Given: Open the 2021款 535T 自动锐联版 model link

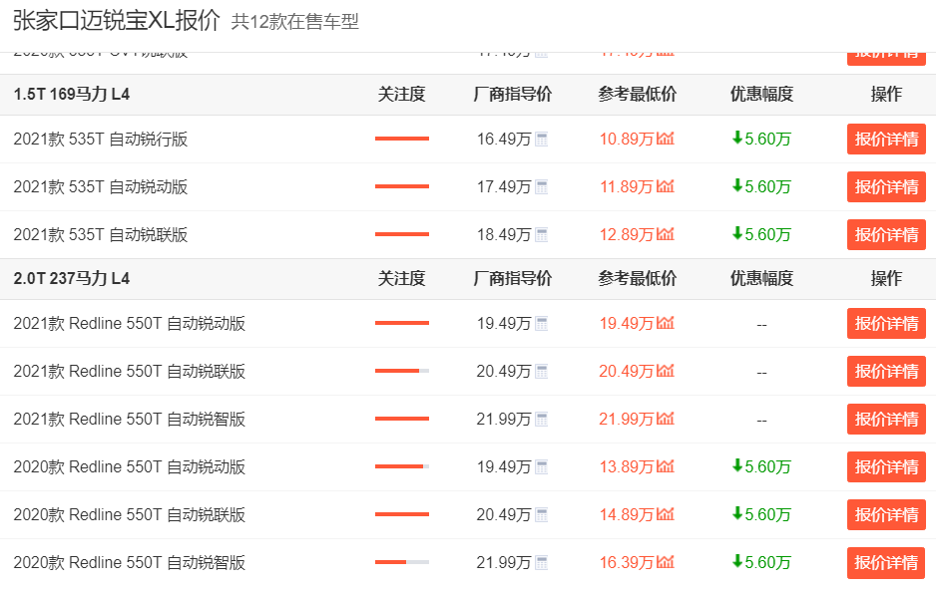Looking at the screenshot, I should click(100, 234).
